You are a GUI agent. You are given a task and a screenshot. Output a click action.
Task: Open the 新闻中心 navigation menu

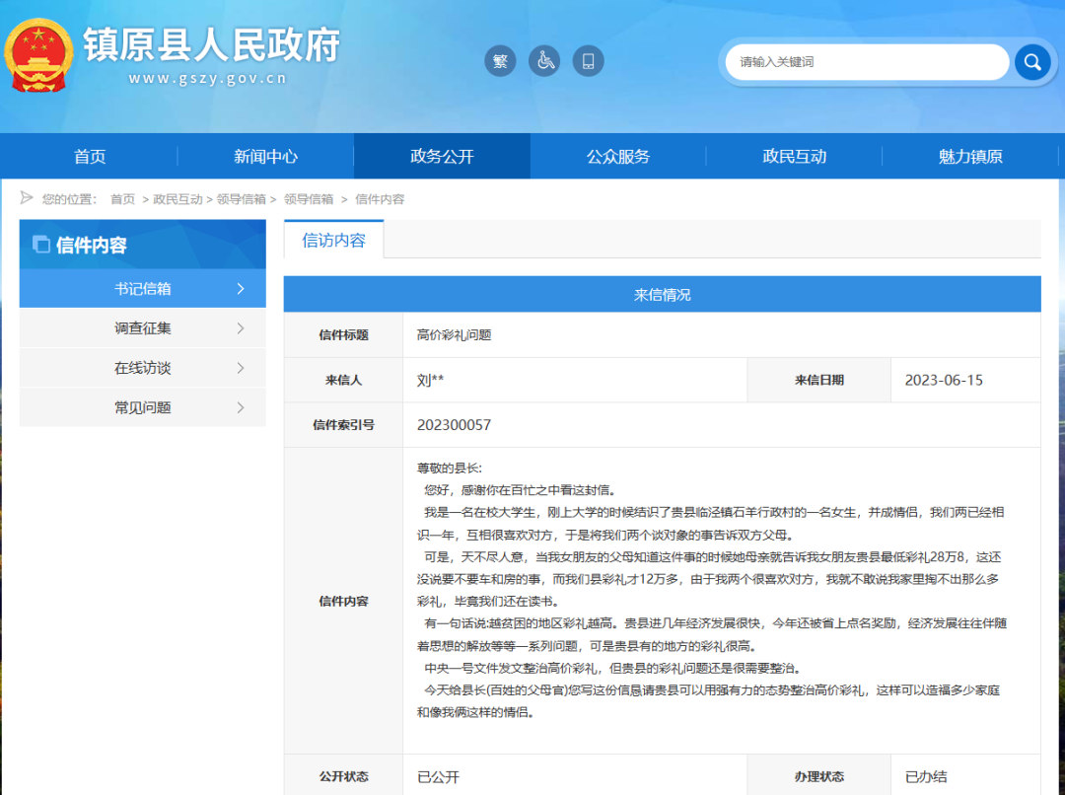(x=264, y=155)
